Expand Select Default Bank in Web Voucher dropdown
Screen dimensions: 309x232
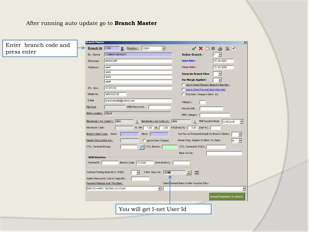tap(244, 188)
